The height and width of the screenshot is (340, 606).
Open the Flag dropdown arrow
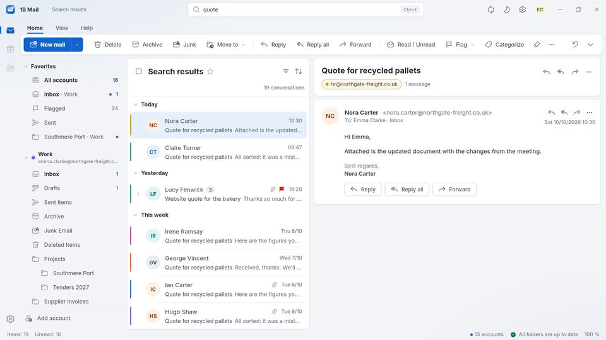(472, 45)
